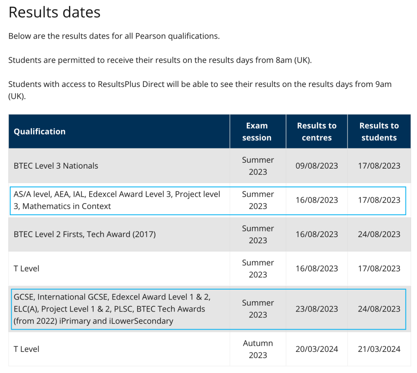Viewport: 417px width, 373px height.
Task: Click the T Level cell in the Autumn 2023 row
Action: point(26,349)
